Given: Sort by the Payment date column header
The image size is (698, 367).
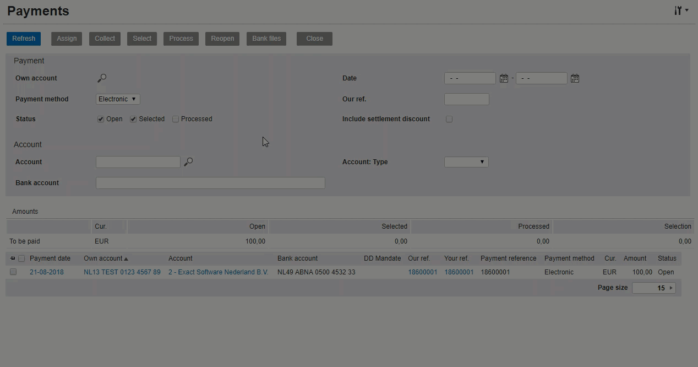Looking at the screenshot, I should click(50, 258).
